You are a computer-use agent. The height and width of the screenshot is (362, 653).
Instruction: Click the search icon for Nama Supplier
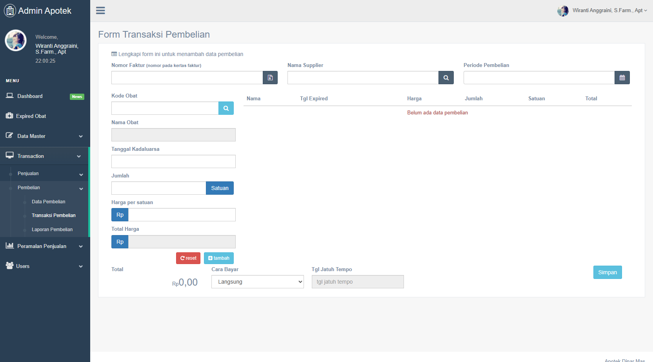(x=446, y=78)
